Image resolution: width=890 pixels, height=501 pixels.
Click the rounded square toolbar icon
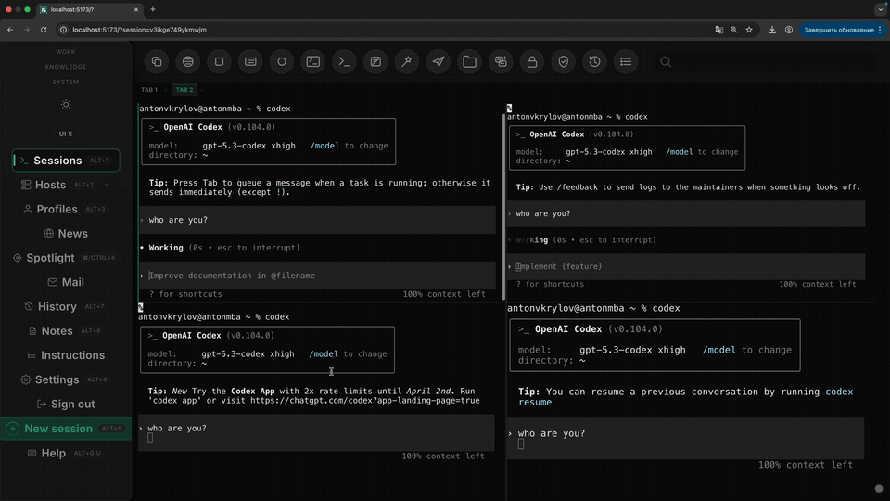219,61
